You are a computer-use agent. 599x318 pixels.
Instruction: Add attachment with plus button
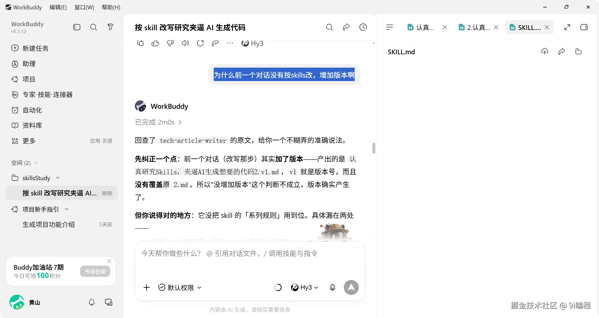point(147,287)
